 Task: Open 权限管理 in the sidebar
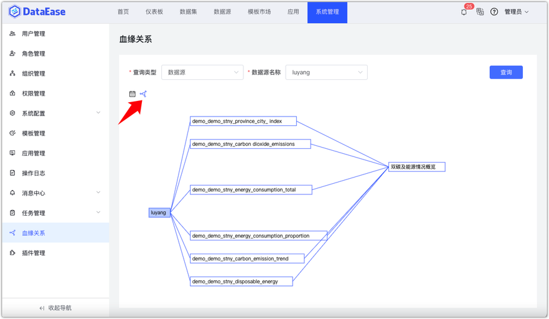pos(55,93)
